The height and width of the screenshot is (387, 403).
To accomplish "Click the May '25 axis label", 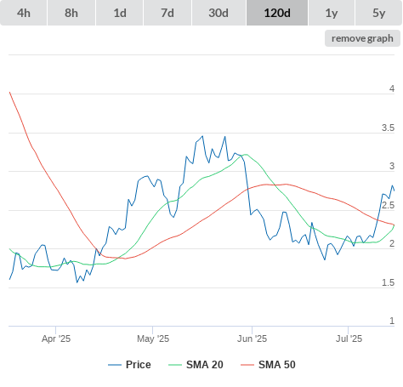I will pyautogui.click(x=153, y=339).
